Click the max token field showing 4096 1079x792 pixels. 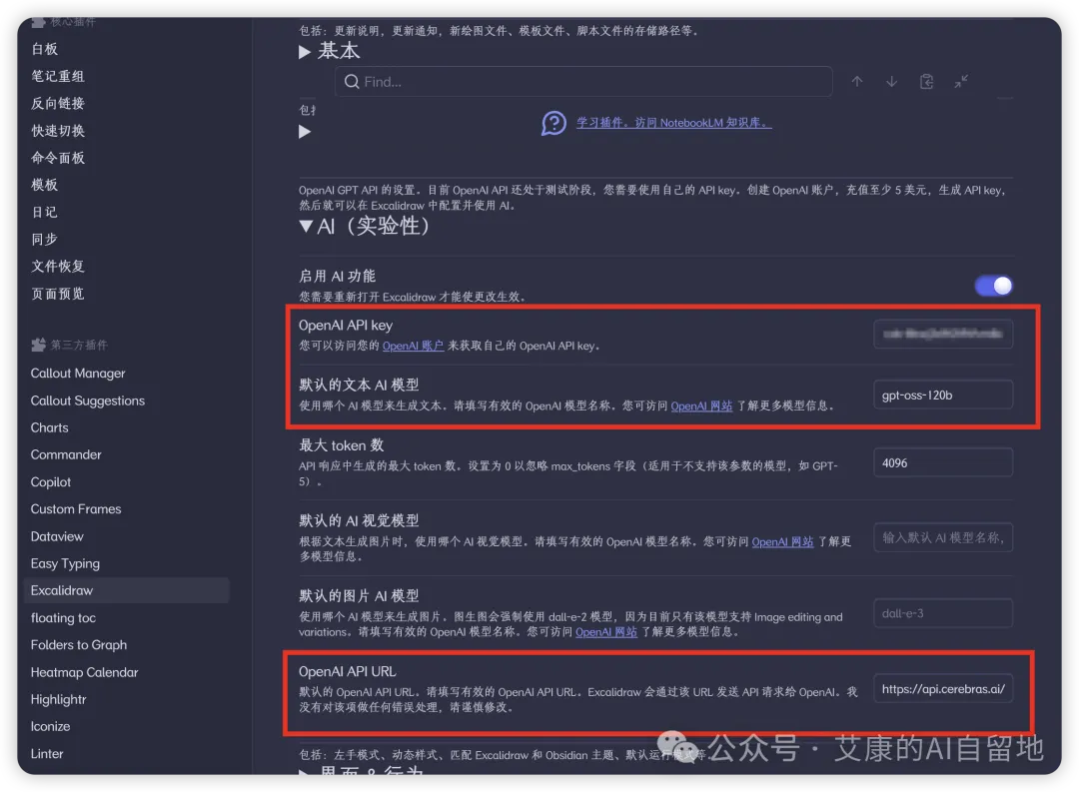[x=943, y=463]
